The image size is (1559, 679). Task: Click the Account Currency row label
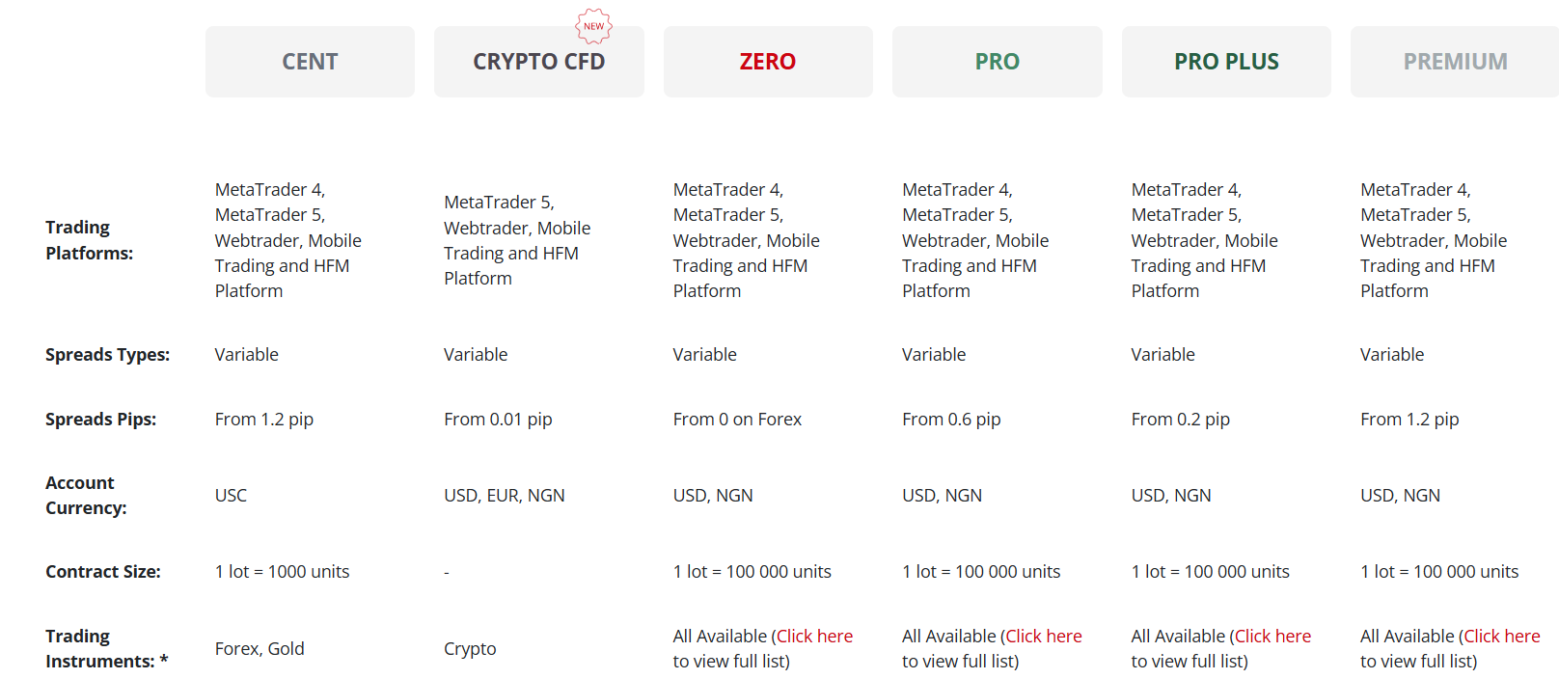(86, 496)
